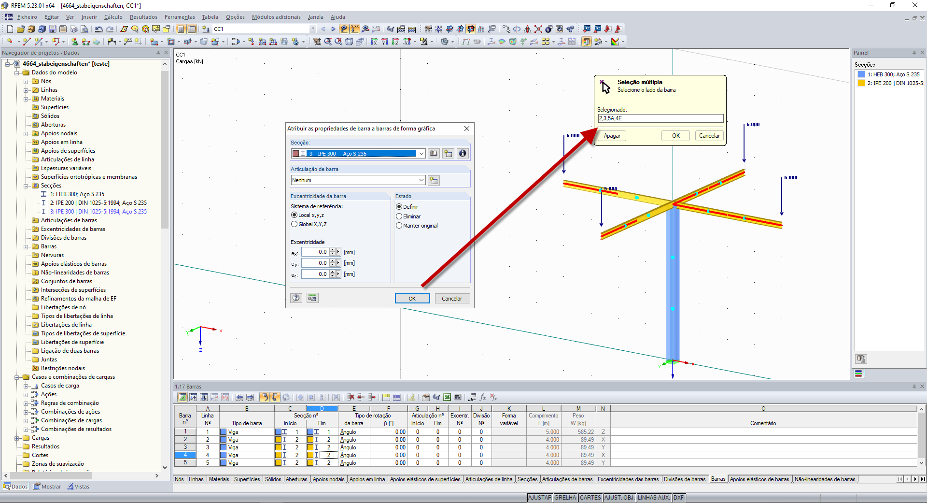Create new section via dialog icon
The image size is (927, 503).
(448, 154)
